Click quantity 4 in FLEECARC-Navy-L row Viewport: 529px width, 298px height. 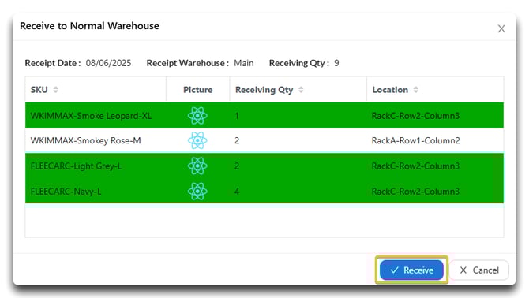click(237, 192)
